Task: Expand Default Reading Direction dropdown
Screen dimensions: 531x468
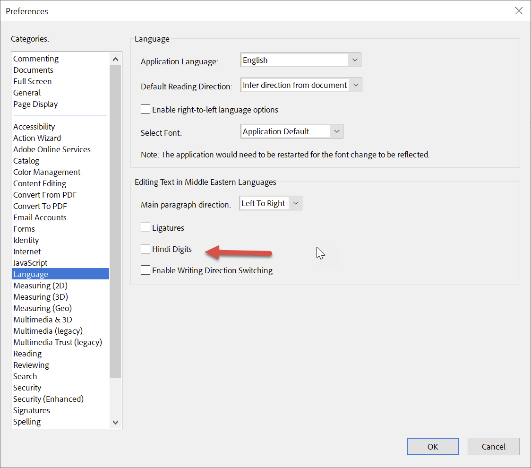Action: [x=301, y=85]
